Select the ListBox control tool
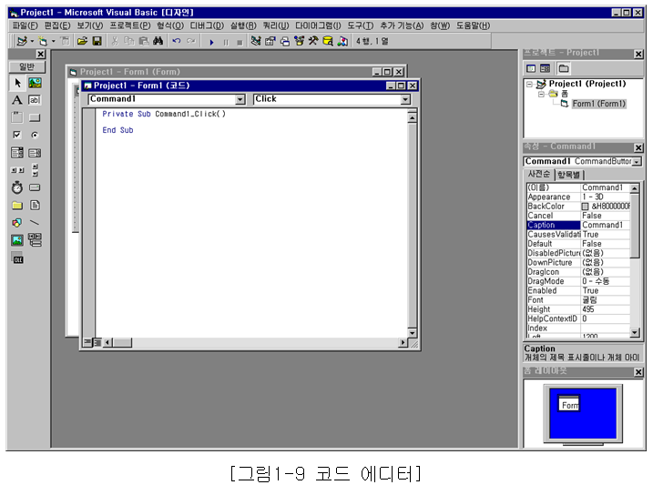 coord(35,153)
